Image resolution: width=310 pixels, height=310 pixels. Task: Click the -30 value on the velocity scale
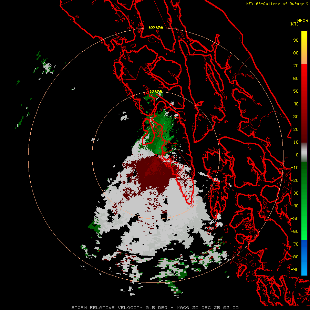click(x=294, y=193)
